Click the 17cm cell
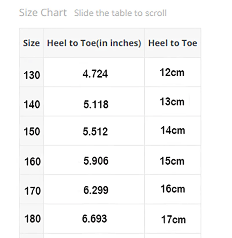Screen dimensions: 232x238 [173, 219]
